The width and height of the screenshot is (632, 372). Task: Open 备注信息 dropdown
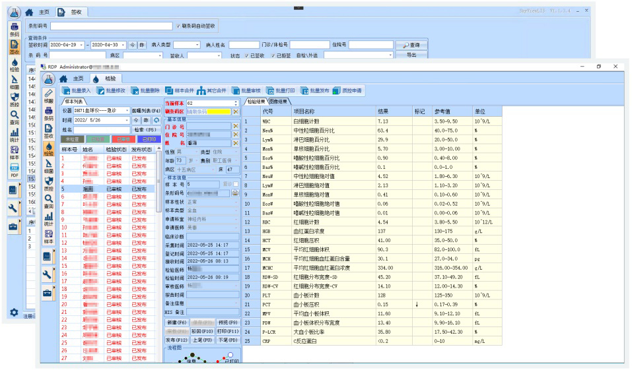[236, 303]
